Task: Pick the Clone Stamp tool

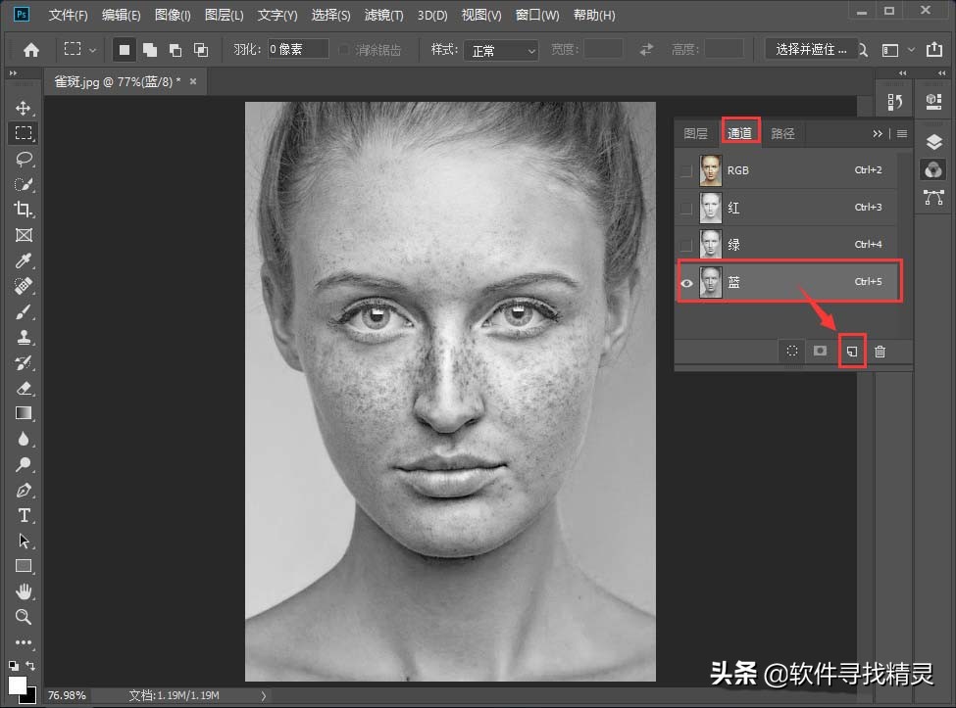Action: pyautogui.click(x=24, y=337)
